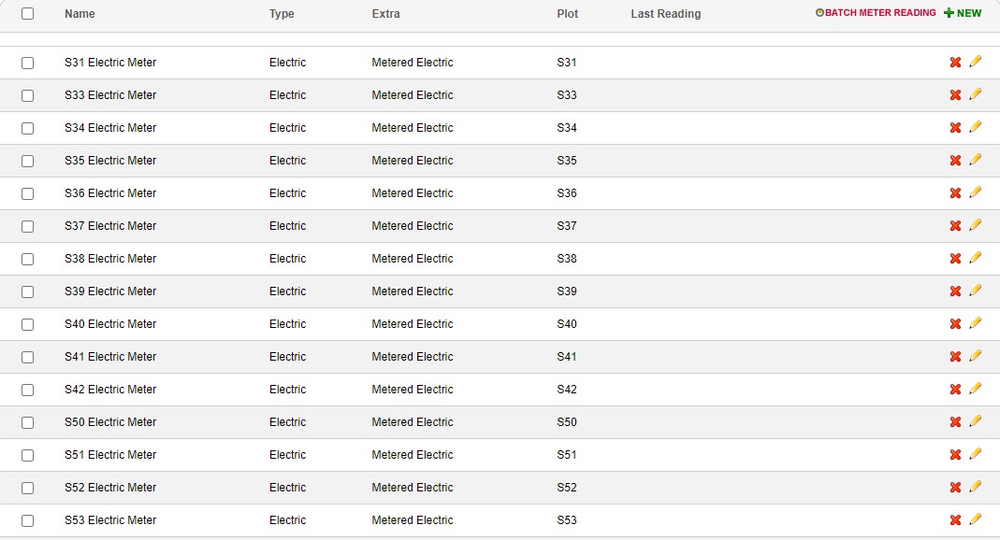The height and width of the screenshot is (540, 1000).
Task: Edit the S42 Electric Meter
Action: (x=976, y=389)
